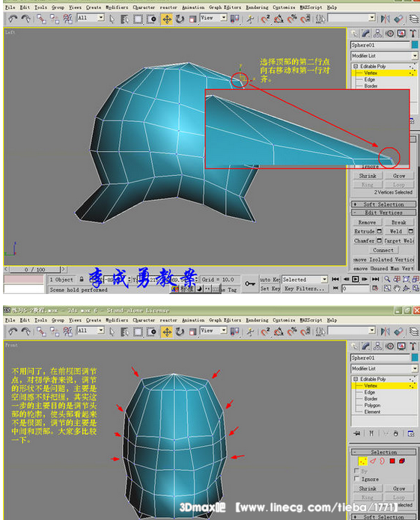
Task: Click Zoom magnifier viewport navigation icon
Action: point(387,279)
